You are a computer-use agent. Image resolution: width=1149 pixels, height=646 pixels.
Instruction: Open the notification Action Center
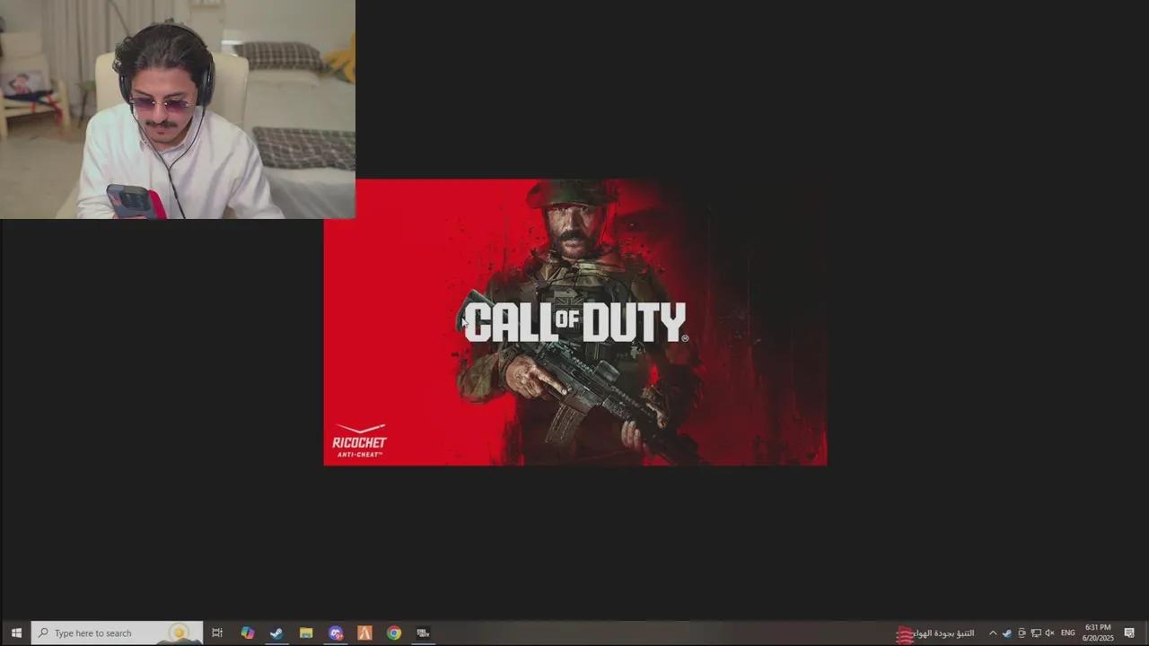1129,633
